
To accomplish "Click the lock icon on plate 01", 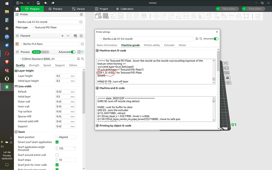I will coord(227,77).
